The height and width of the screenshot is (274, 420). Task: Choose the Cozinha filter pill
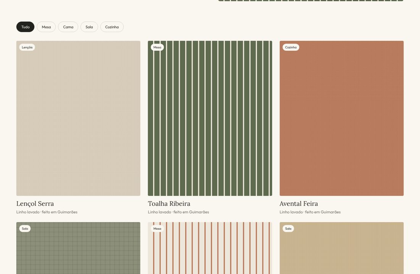click(x=112, y=27)
